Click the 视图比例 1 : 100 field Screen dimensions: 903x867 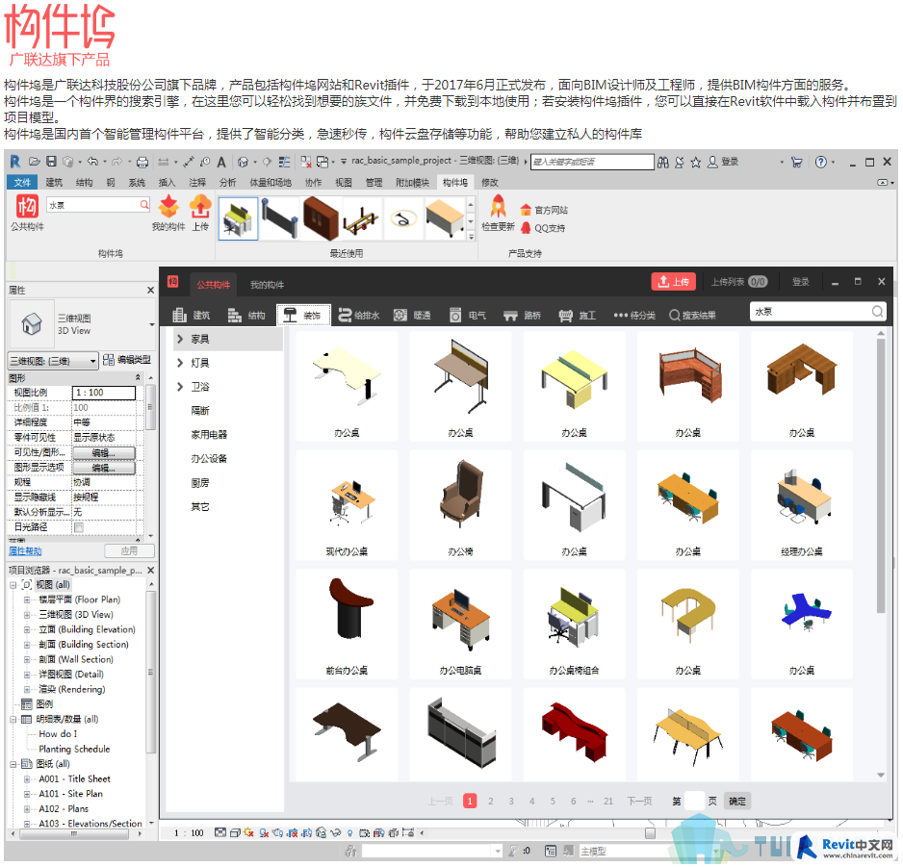coord(104,393)
